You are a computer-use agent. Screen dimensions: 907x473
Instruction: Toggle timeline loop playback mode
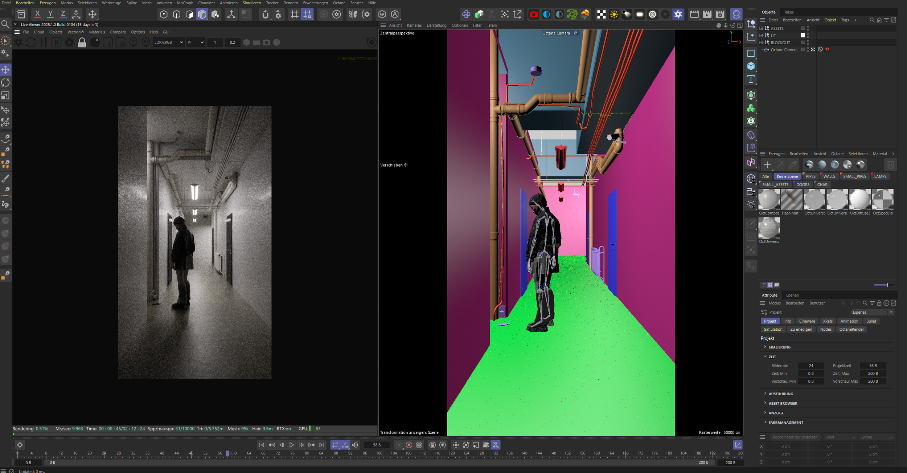[335, 445]
